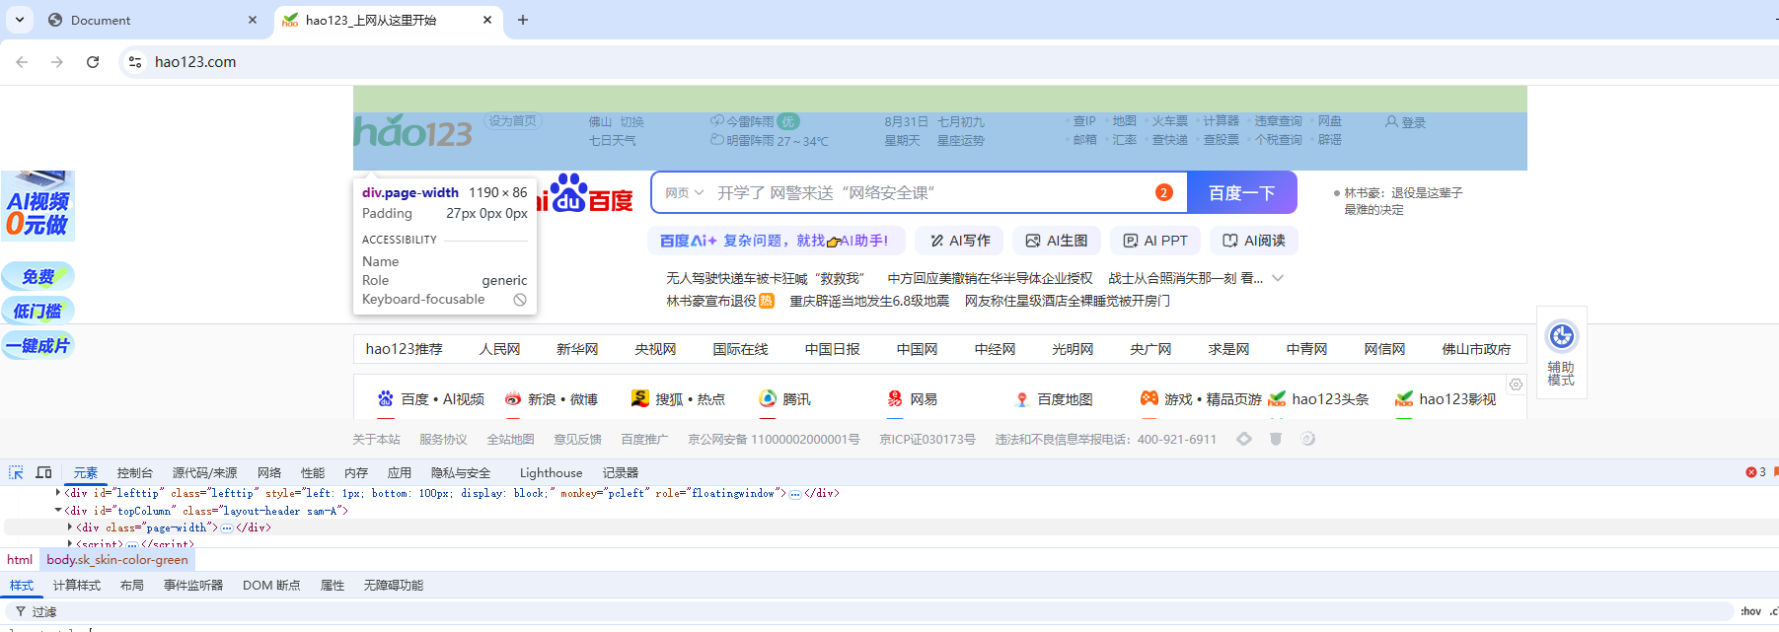Reload the page with the refresh icon
Viewport: 1779px width, 632px height.
pyautogui.click(x=93, y=62)
